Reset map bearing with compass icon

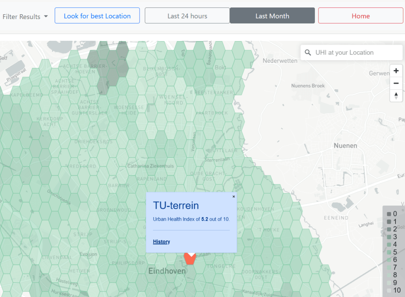(x=396, y=96)
